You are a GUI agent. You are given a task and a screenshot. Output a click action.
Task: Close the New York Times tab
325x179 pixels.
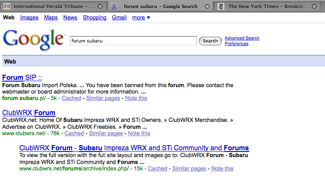click(x=315, y=6)
